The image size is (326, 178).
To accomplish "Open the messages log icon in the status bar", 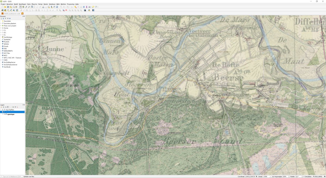I will point(324,177).
